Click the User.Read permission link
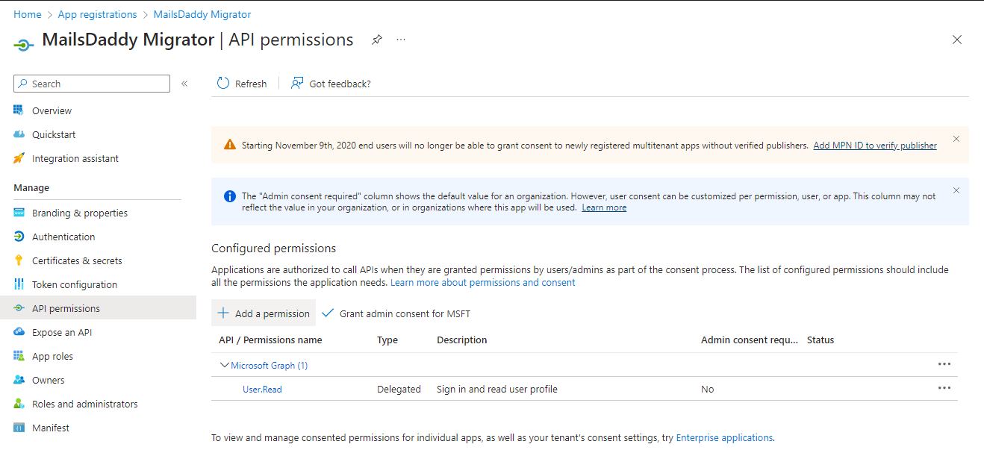The width and height of the screenshot is (984, 450). 262,389
